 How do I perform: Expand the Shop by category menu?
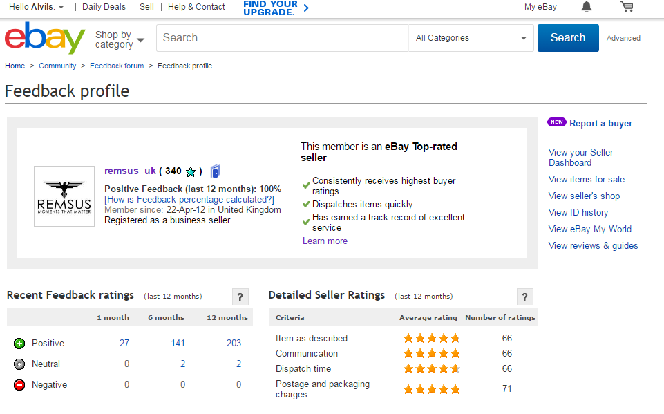pyautogui.click(x=120, y=39)
